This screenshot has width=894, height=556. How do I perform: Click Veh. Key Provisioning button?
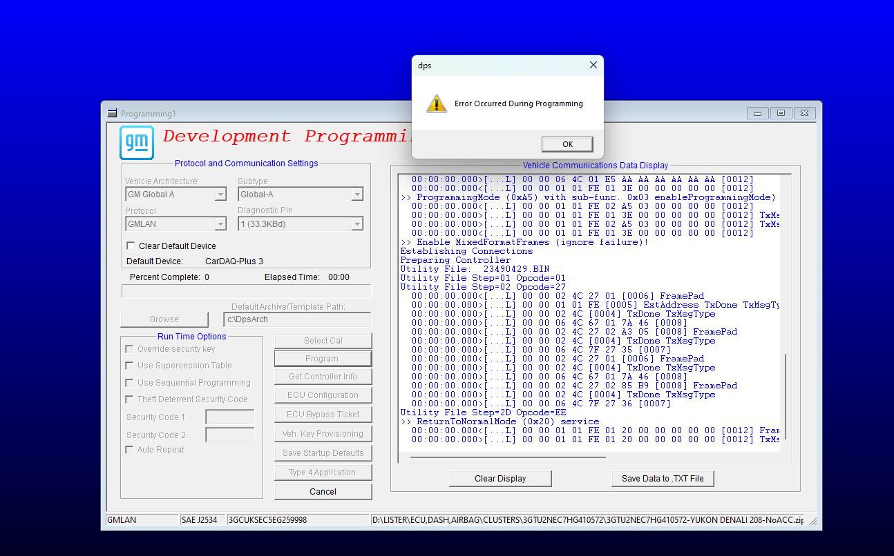pyautogui.click(x=323, y=434)
